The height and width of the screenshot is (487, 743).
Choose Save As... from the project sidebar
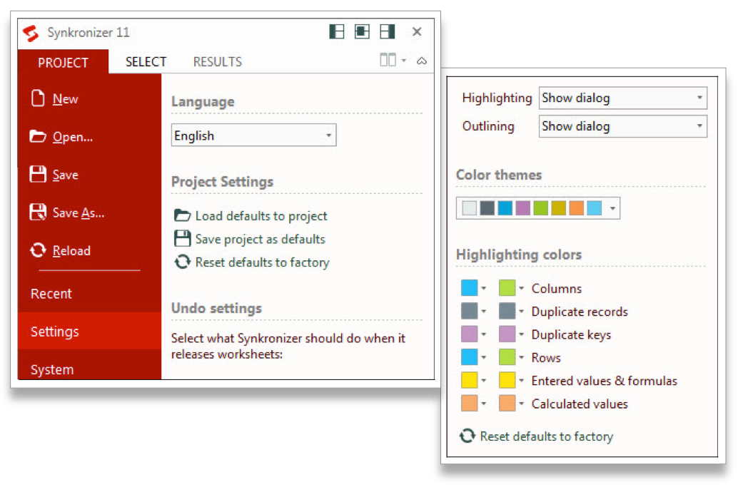[79, 213]
